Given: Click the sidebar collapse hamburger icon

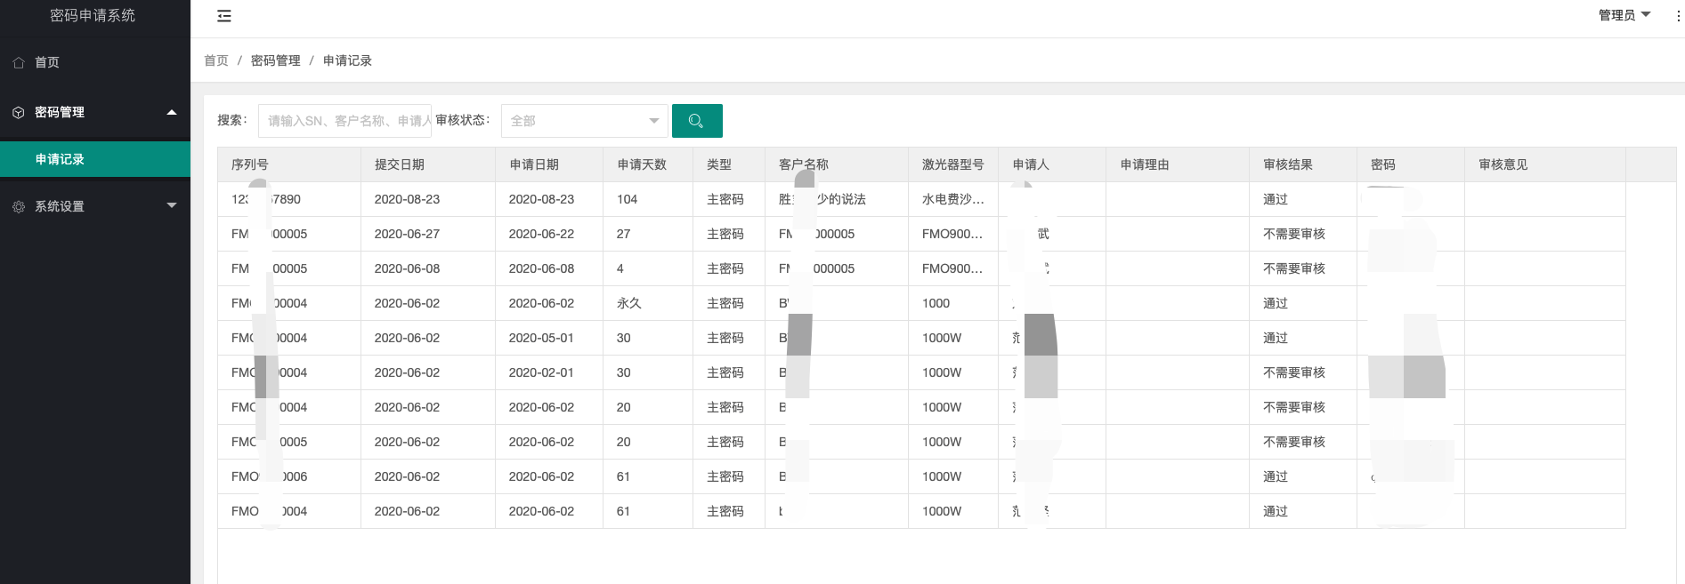Looking at the screenshot, I should tap(224, 16).
